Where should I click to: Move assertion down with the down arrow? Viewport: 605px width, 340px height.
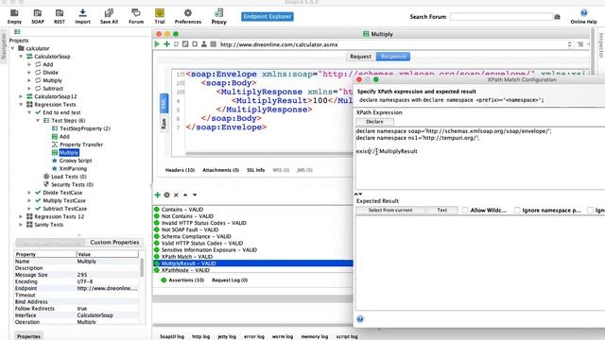click(195, 195)
